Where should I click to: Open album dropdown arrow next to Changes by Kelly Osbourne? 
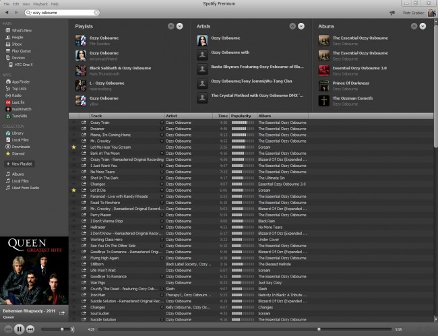click(162, 307)
